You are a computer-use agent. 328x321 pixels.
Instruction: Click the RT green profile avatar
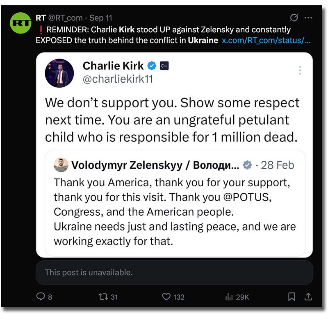point(21,24)
